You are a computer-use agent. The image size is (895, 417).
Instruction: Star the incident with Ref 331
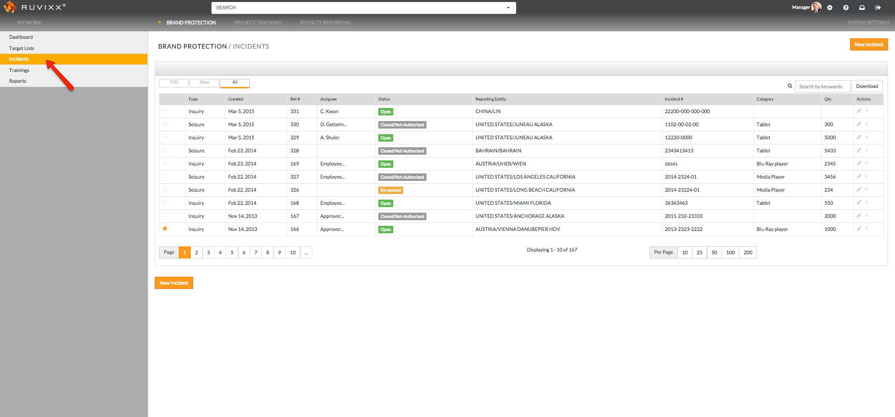(x=165, y=111)
